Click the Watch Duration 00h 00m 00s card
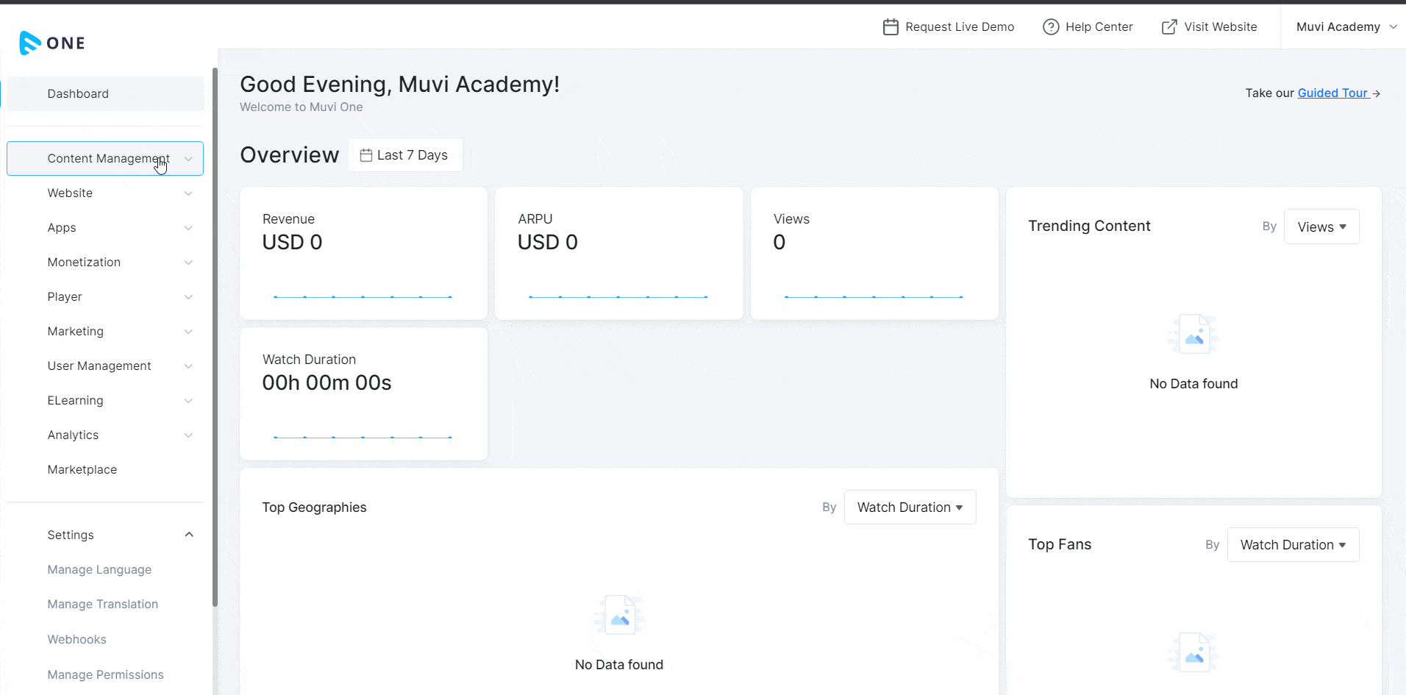The width and height of the screenshot is (1406, 695). pos(363,393)
